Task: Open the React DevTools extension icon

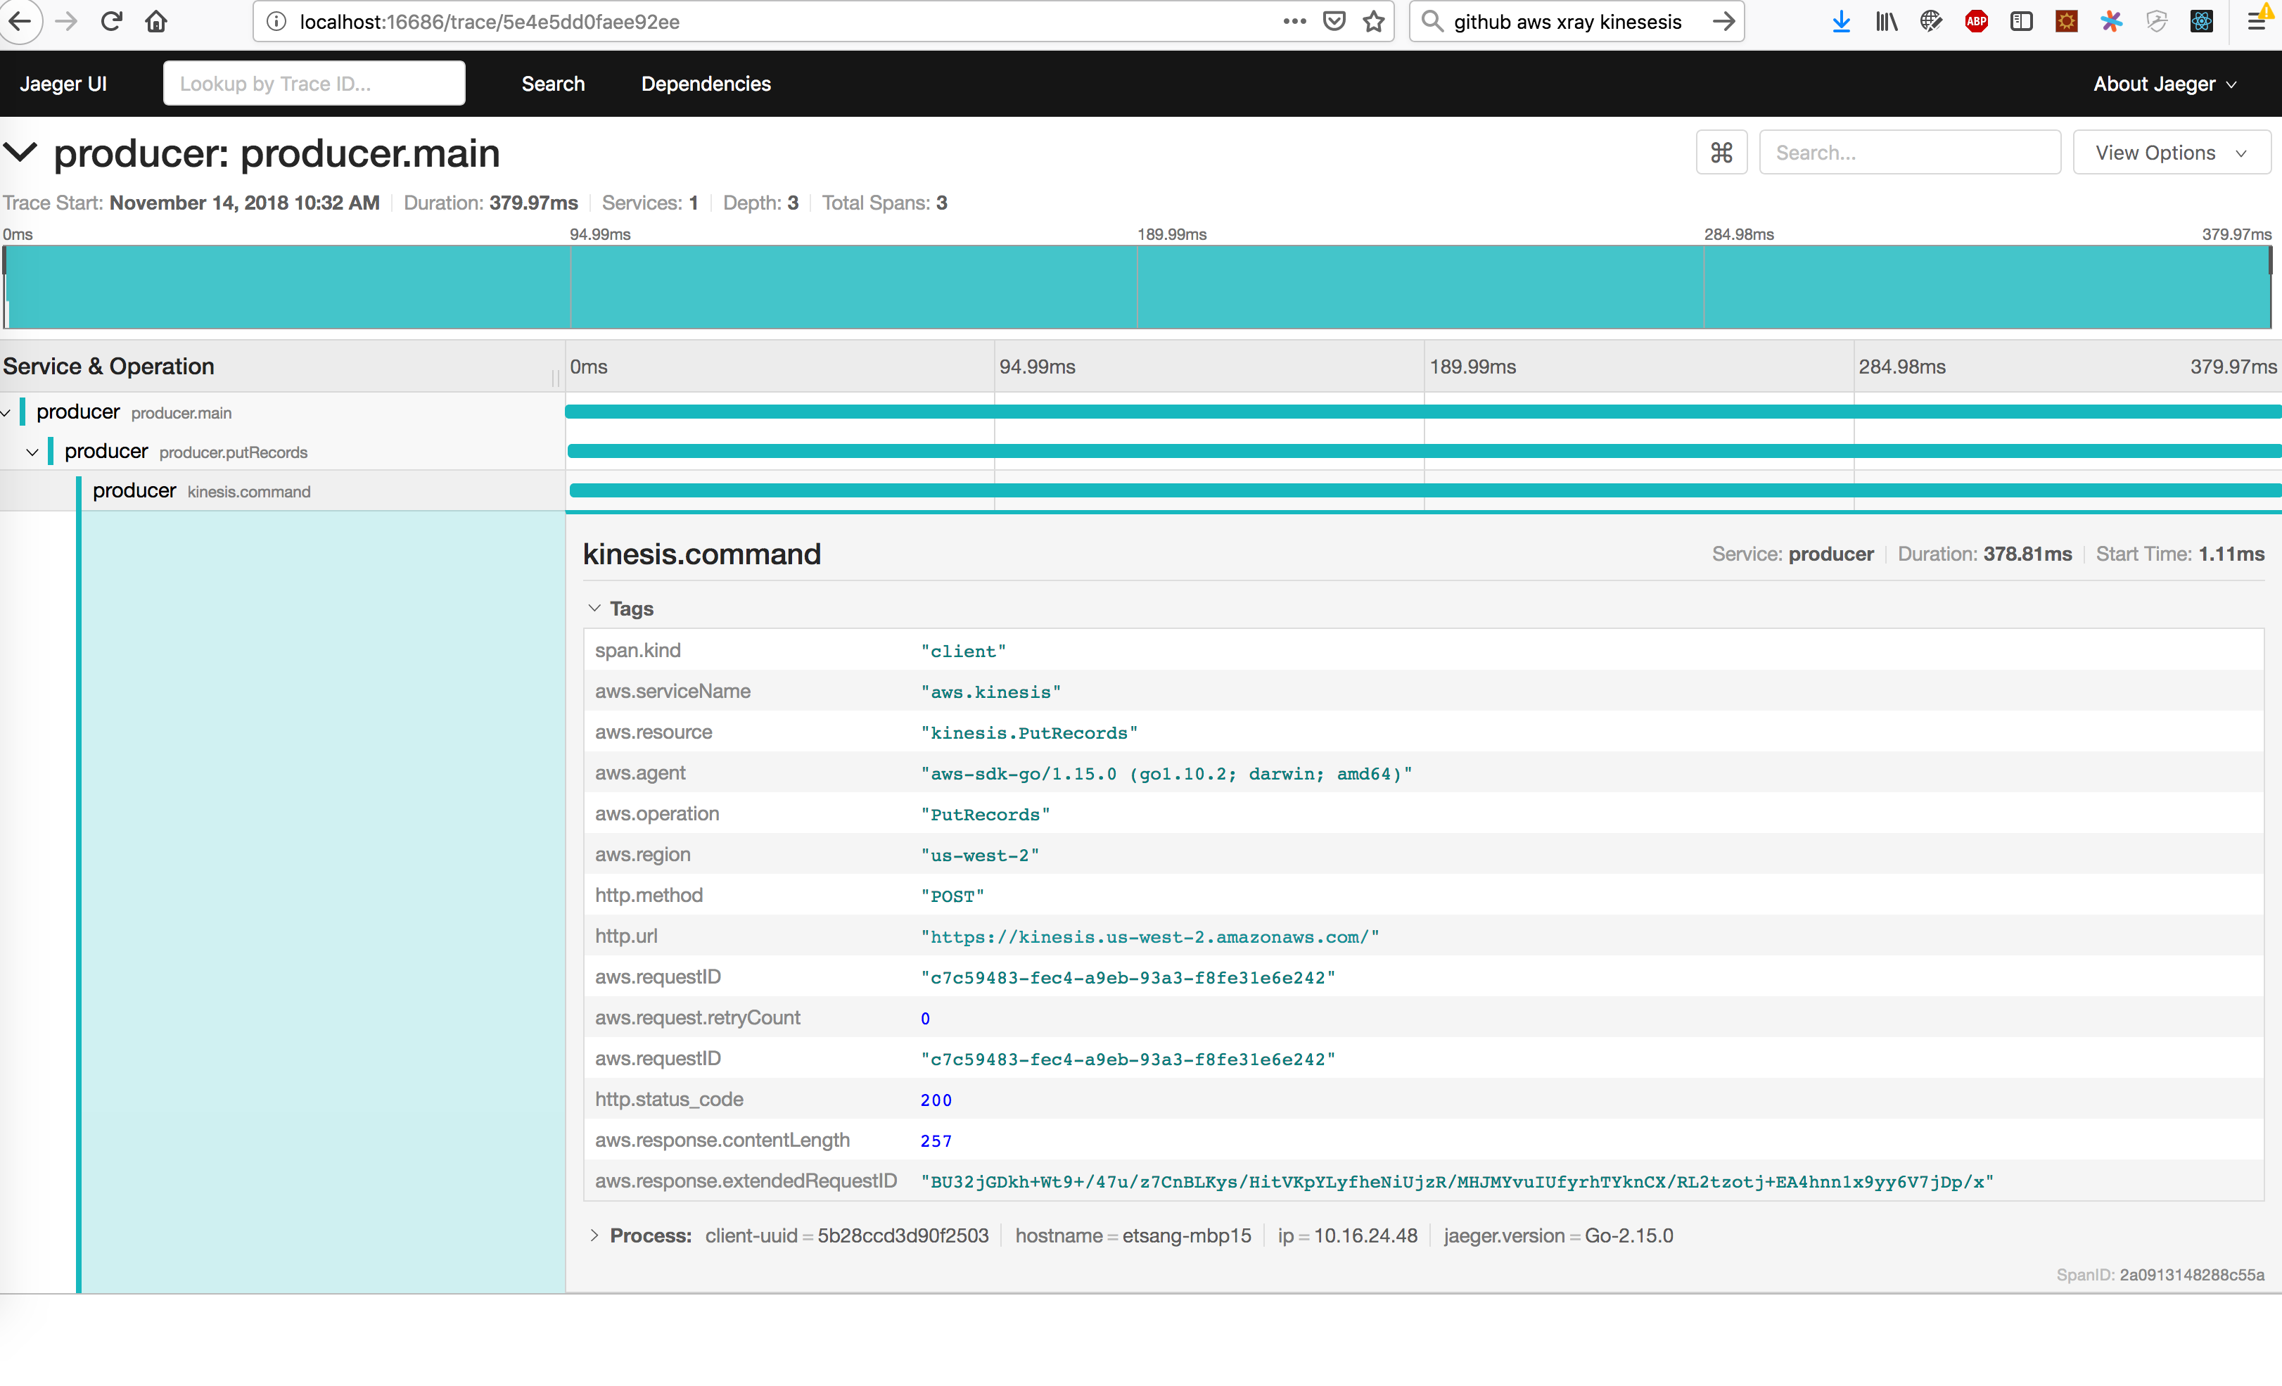Action: 2201,21
